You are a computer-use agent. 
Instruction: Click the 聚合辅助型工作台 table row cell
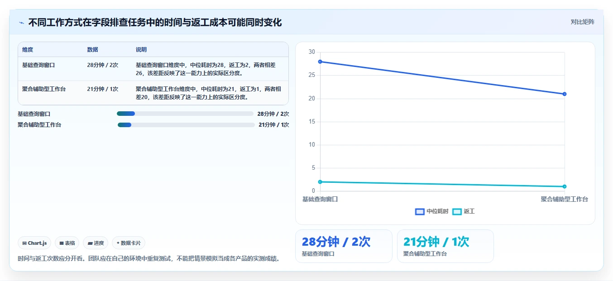pos(44,89)
